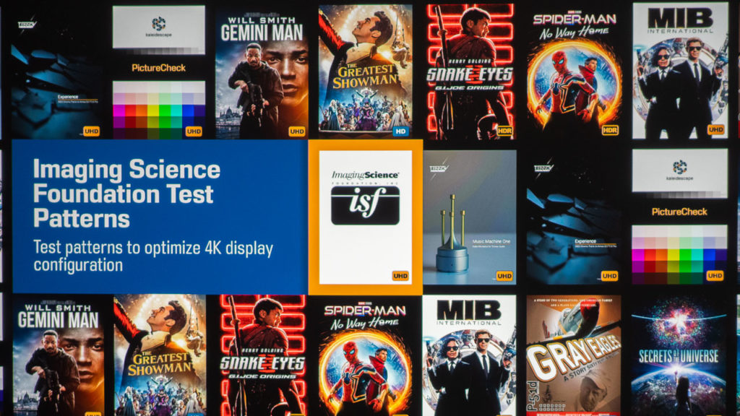740x416 pixels.
Task: Open The Greatest Showman poster in top row
Action: coord(365,71)
